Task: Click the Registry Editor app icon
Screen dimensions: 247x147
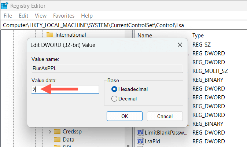Action: pos(5,5)
